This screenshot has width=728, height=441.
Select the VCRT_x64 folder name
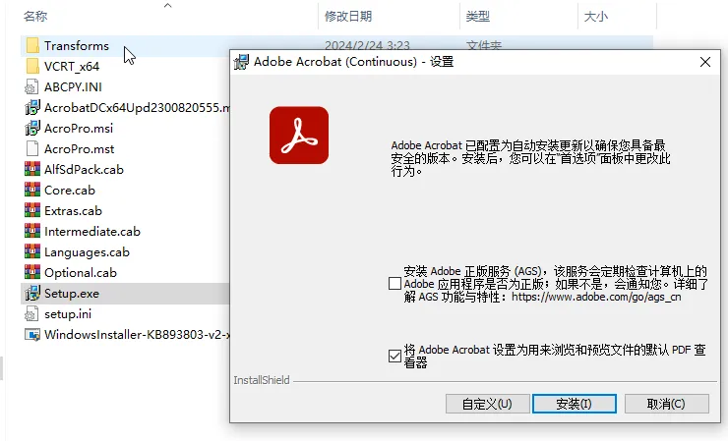pyautogui.click(x=72, y=67)
